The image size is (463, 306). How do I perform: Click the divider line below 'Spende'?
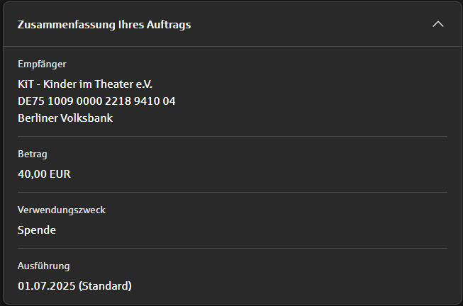tap(232, 248)
